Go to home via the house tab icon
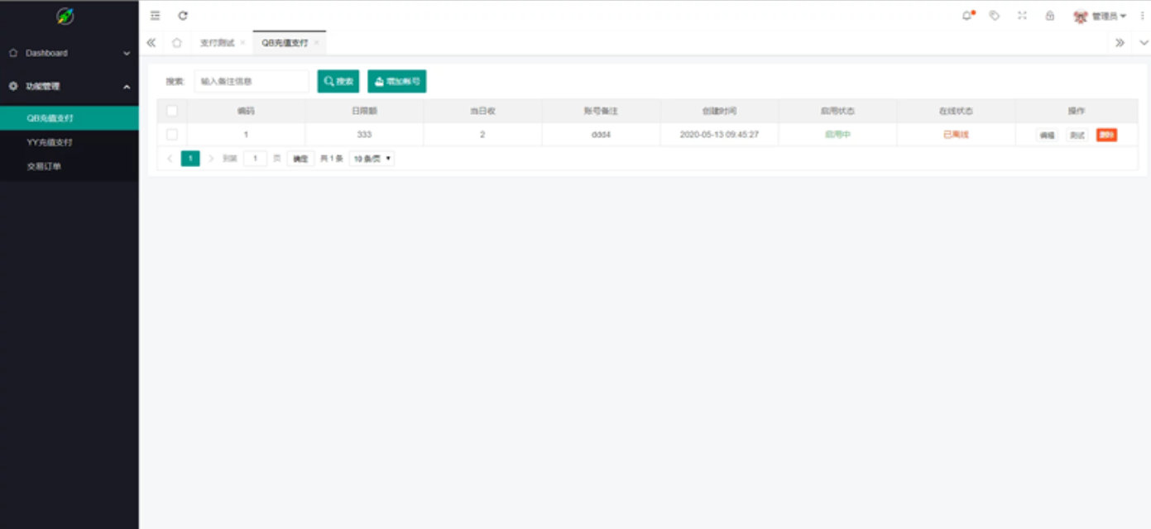The height and width of the screenshot is (529, 1151). [176, 43]
